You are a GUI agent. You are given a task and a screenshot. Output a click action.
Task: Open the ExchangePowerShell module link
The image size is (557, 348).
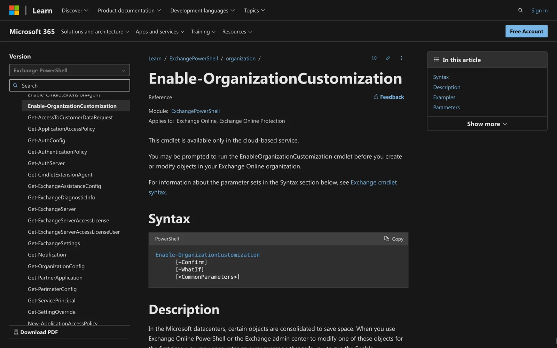pyautogui.click(x=195, y=111)
